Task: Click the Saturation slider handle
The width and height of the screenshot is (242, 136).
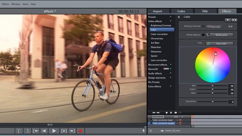Action: click(213, 102)
